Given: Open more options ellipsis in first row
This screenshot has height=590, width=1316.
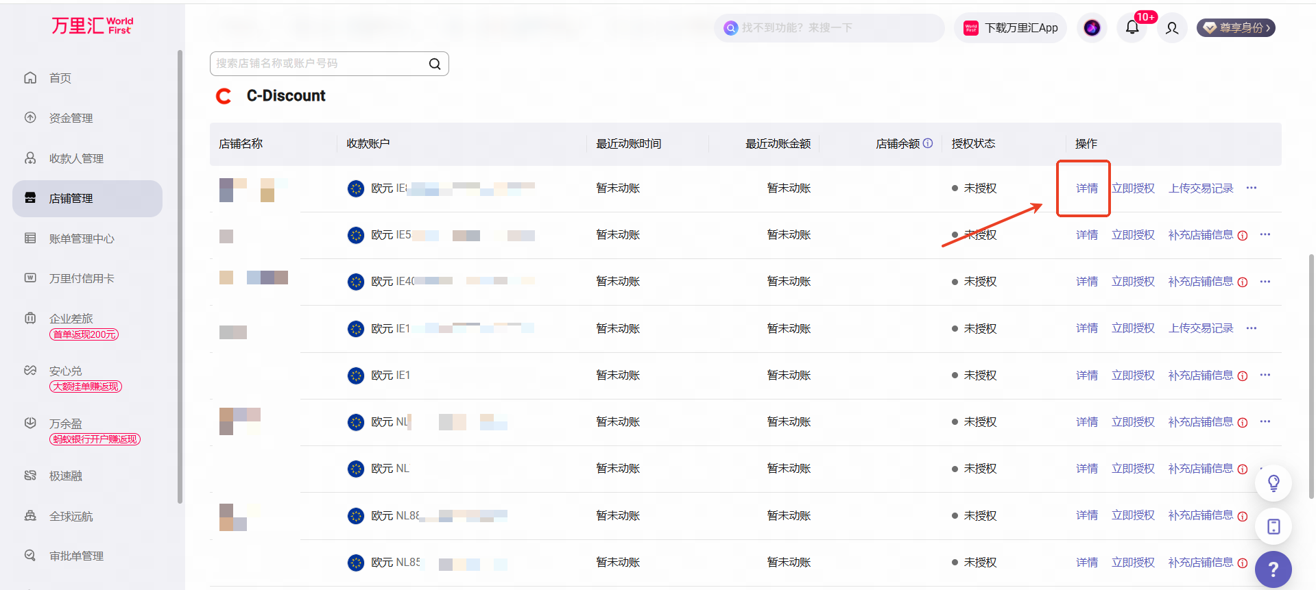Looking at the screenshot, I should (x=1252, y=188).
